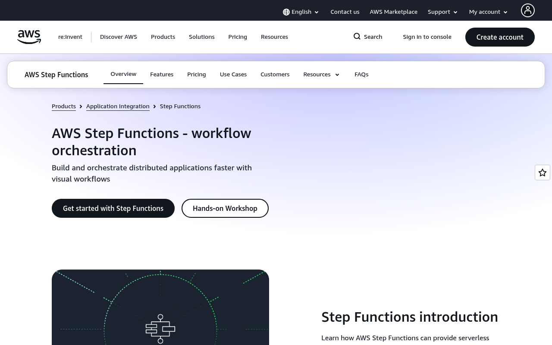This screenshot has height=345, width=552.
Task: Select the FAQs tab
Action: tap(361, 75)
